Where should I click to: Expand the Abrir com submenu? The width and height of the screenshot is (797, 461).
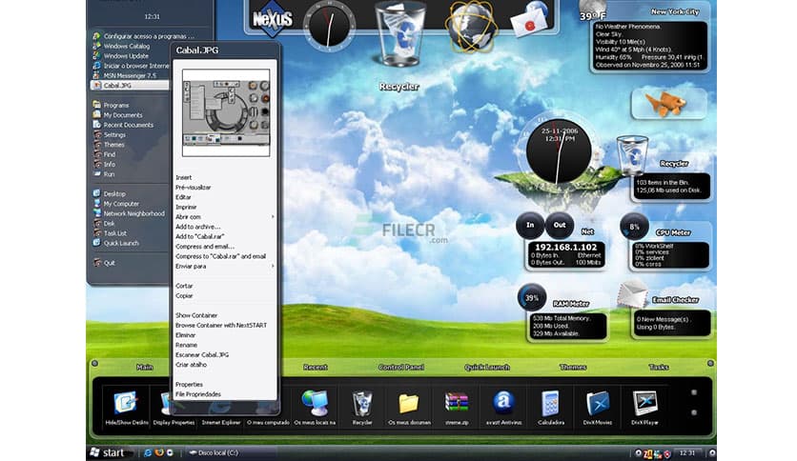[225, 217]
